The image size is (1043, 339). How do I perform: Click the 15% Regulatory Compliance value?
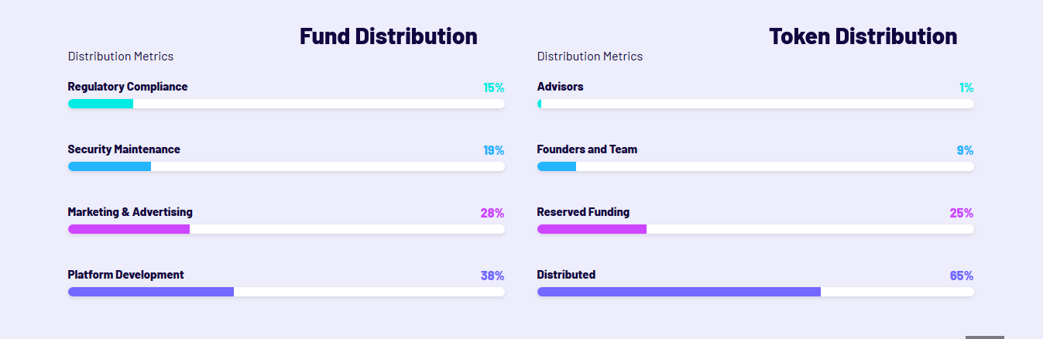click(493, 87)
